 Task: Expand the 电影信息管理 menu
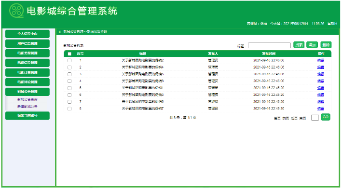[x=27, y=63]
